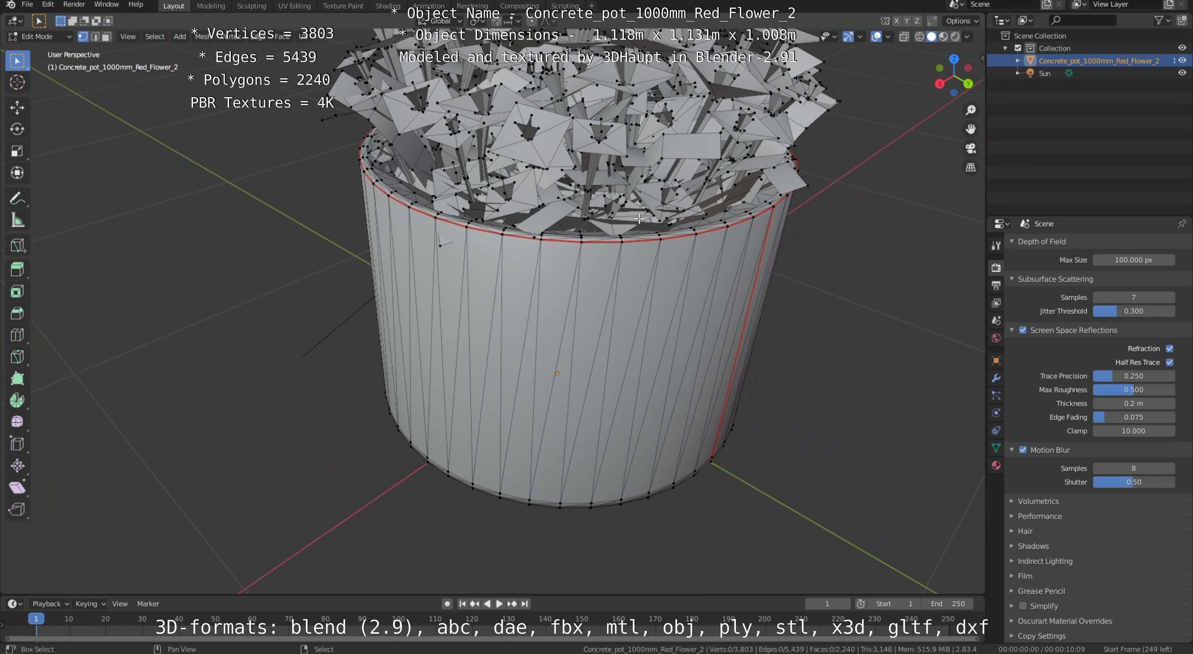Switch to the UV Editing workspace tab
This screenshot has width=1193, height=654.
click(x=294, y=6)
